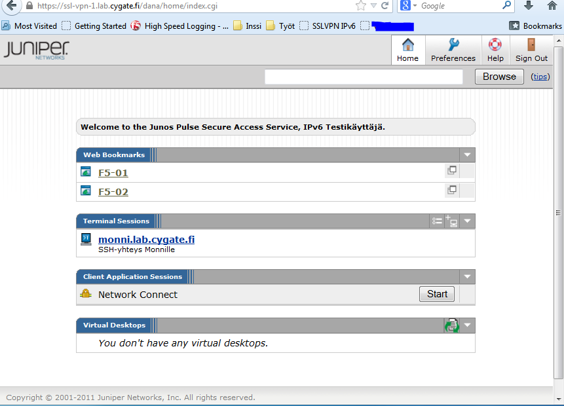The height and width of the screenshot is (406, 564).
Task: Add a new terminal session
Action: coord(452,221)
